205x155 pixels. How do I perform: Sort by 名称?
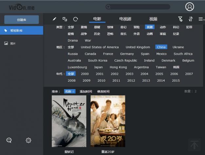click(70, 91)
